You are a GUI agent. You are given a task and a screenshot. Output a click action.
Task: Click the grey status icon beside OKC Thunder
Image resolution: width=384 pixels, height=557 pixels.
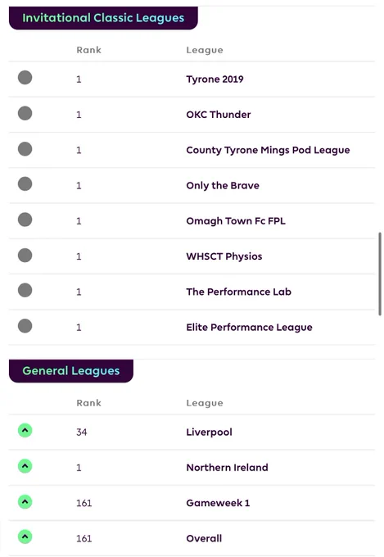pyautogui.click(x=25, y=113)
